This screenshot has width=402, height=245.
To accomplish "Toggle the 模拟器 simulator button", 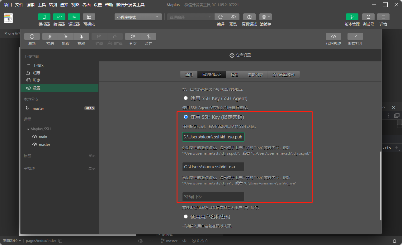I will (x=44, y=17).
